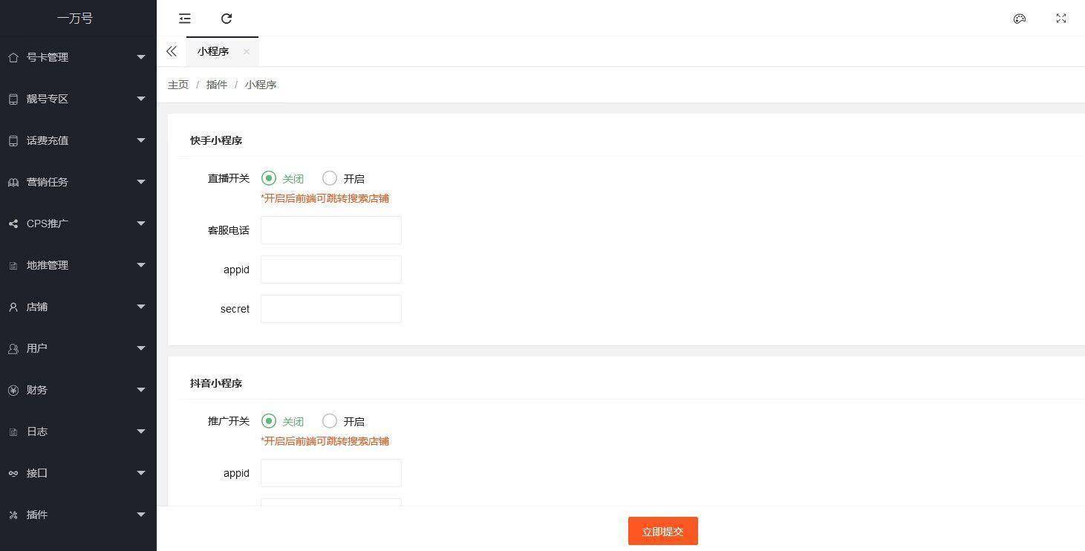
Task: Open the theme palette icon
Action: point(1020,19)
